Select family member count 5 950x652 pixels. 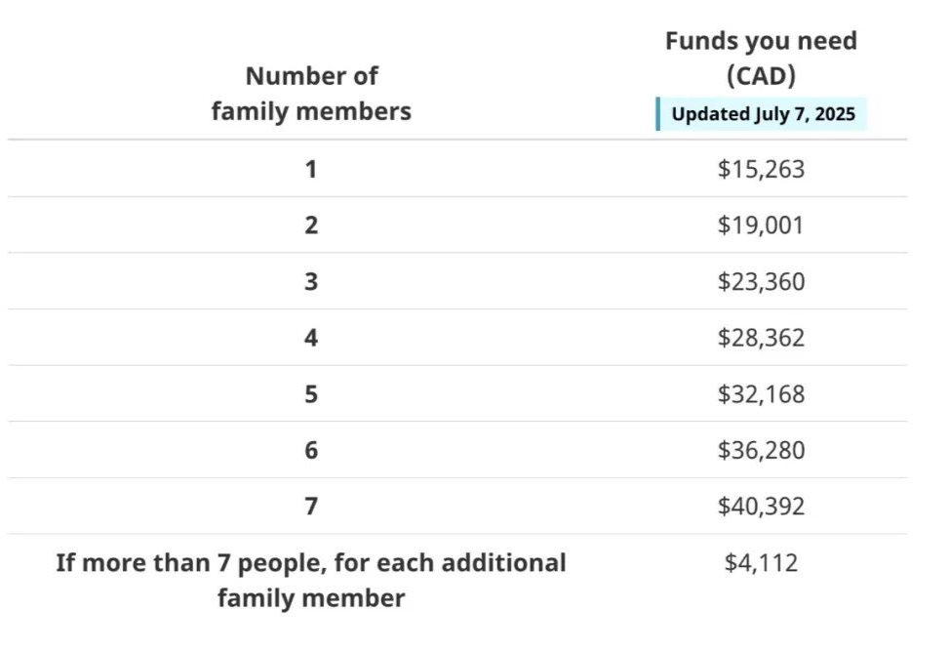311,393
